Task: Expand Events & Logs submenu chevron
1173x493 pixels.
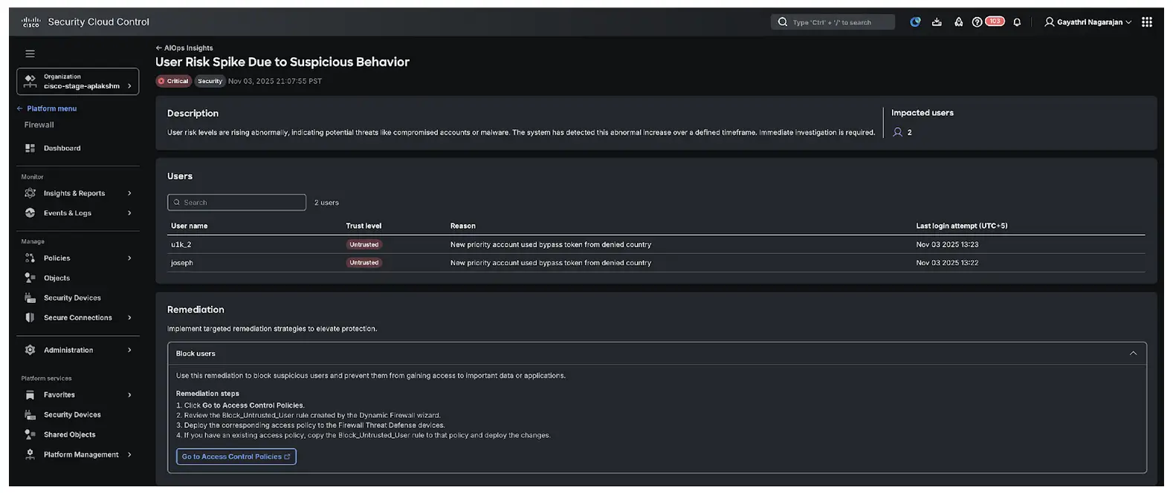Action: tap(129, 213)
